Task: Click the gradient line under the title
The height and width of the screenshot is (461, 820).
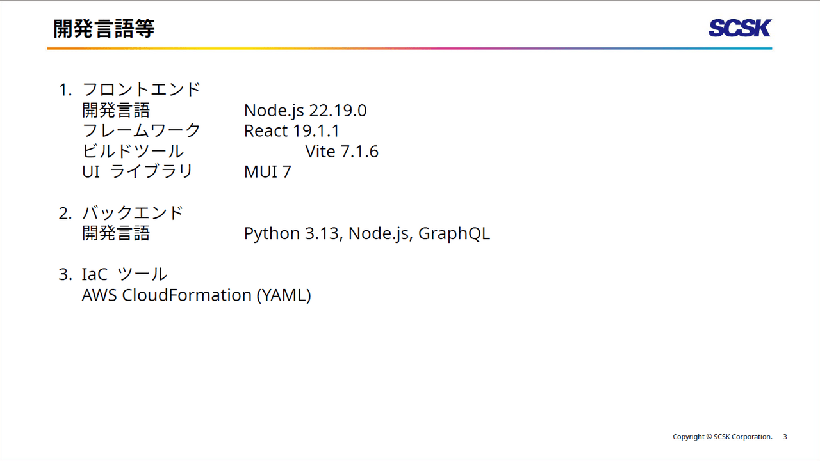Action: (409, 49)
